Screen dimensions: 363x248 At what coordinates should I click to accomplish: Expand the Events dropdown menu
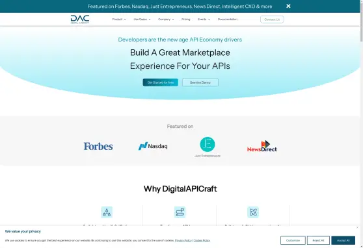point(204,19)
